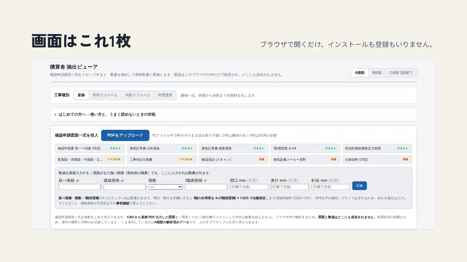
Task: Choose 外壁塗装 work type
Action: pyautogui.click(x=165, y=95)
